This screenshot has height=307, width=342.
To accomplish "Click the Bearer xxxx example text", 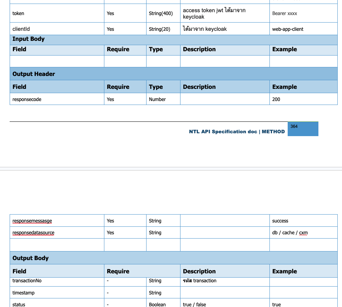I will tap(284, 13).
